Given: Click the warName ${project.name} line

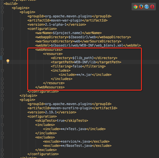Looking at the screenshot, I should (68, 33).
